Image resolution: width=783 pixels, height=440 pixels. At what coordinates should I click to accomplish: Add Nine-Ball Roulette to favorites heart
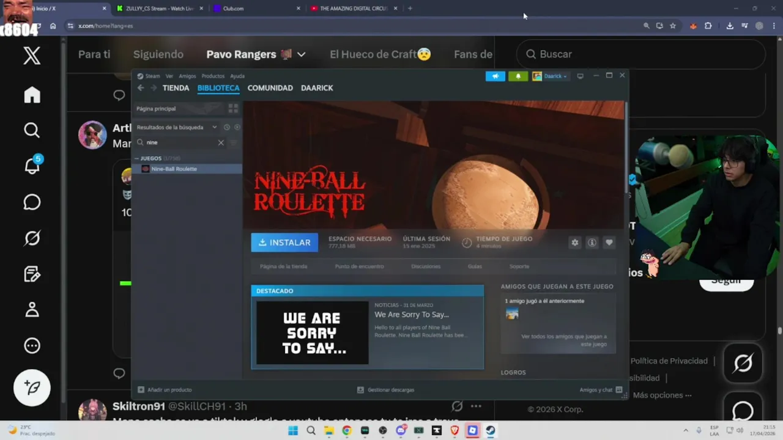[x=609, y=243]
